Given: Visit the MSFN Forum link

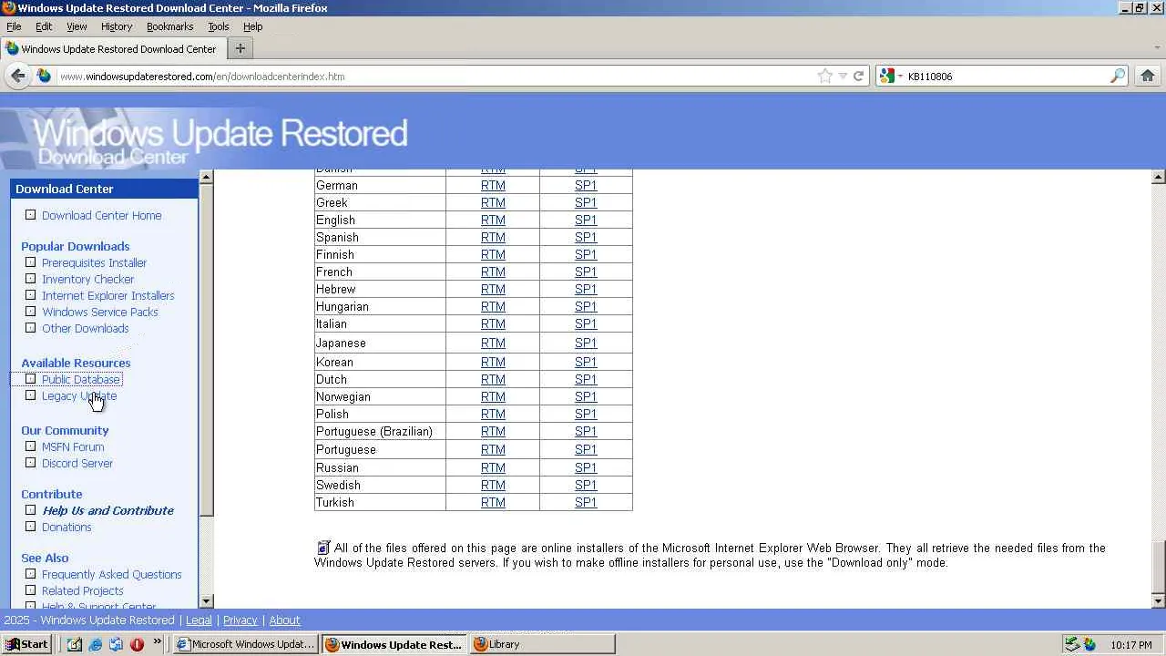Looking at the screenshot, I should pyautogui.click(x=73, y=447).
